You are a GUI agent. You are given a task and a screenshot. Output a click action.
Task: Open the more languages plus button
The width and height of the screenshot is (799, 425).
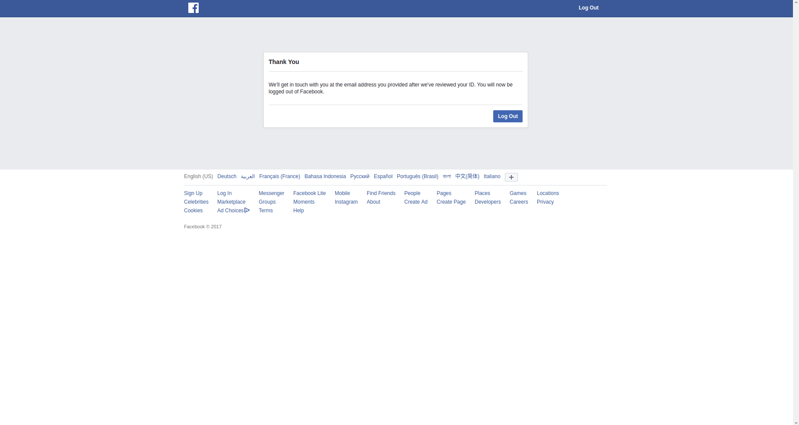point(511,177)
